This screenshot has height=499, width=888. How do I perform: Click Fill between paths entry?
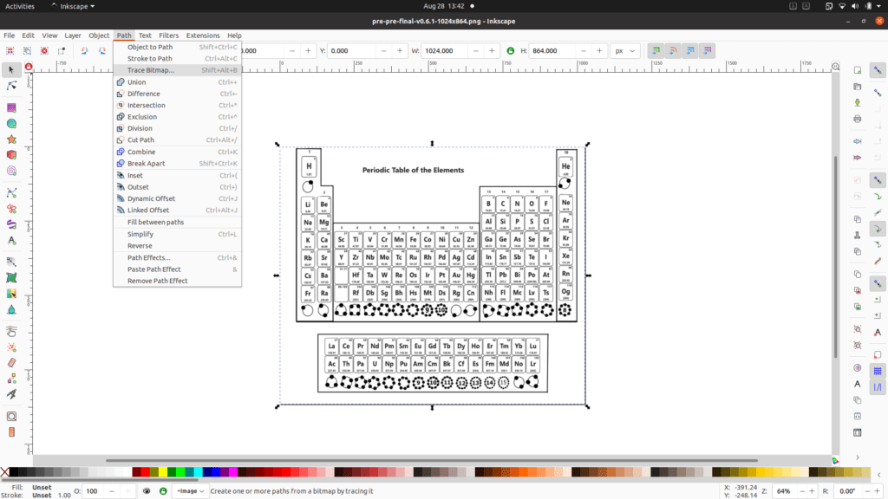(x=177, y=223)
